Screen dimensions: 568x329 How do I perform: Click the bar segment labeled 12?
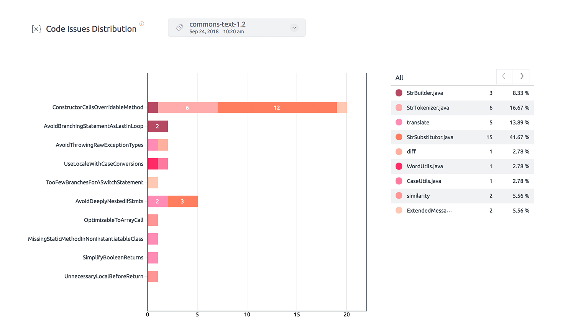[x=277, y=107]
